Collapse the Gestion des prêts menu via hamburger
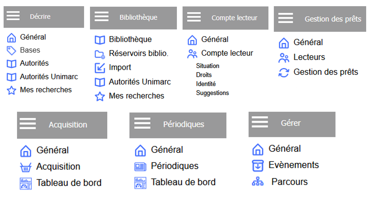Viewport: 369px width, 198px height. pyautogui.click(x=285, y=18)
